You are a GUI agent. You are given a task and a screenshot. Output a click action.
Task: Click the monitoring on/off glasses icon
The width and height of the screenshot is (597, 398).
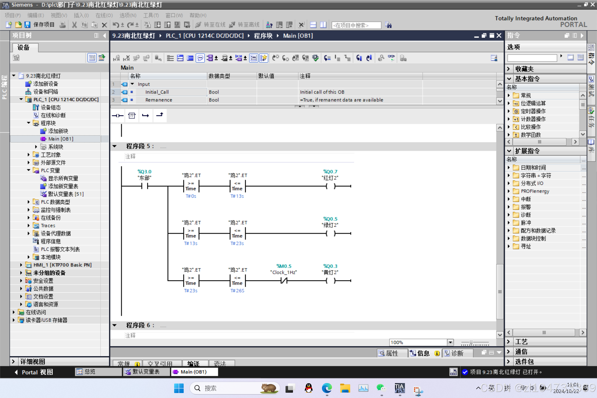coord(391,58)
